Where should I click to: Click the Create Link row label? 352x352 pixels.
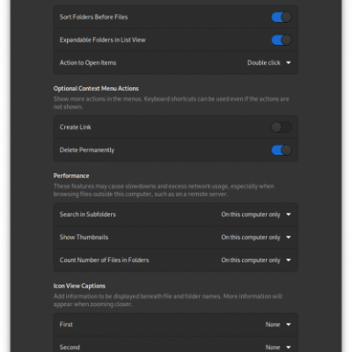pos(76,127)
